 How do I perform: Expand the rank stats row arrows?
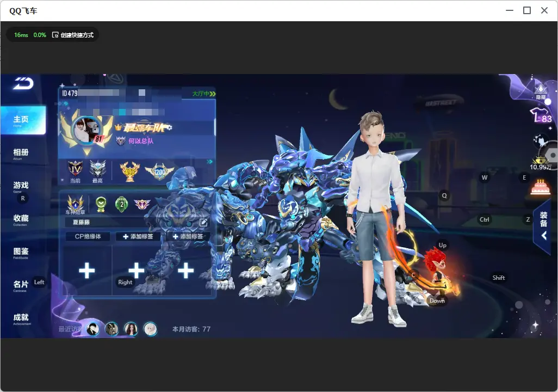point(209,162)
